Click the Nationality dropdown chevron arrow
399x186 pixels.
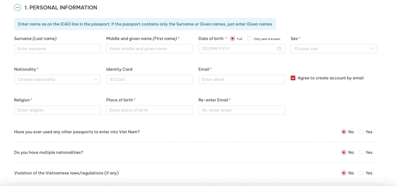click(95, 80)
